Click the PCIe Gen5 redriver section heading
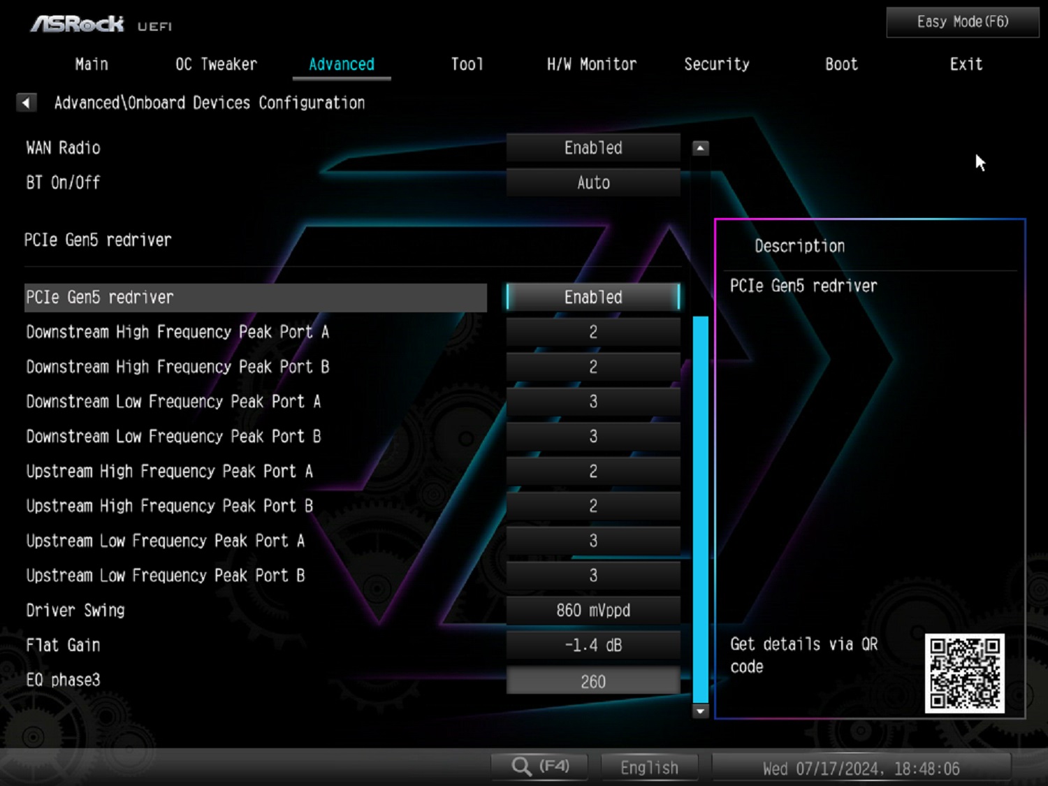This screenshot has height=786, width=1048. pyautogui.click(x=98, y=240)
